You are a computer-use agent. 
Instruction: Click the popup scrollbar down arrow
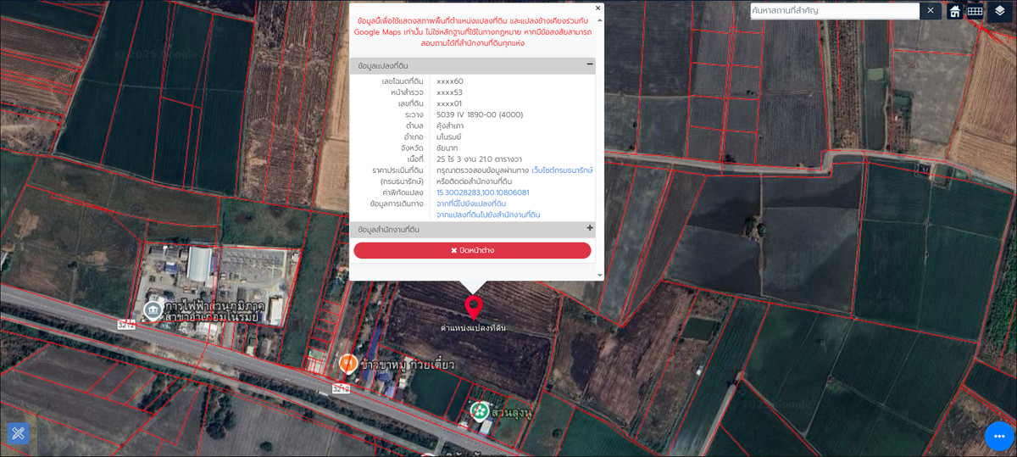click(x=599, y=275)
